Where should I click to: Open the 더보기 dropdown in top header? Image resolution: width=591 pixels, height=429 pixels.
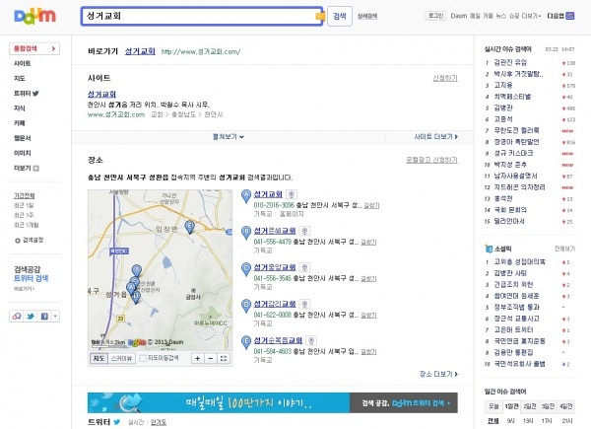point(532,16)
